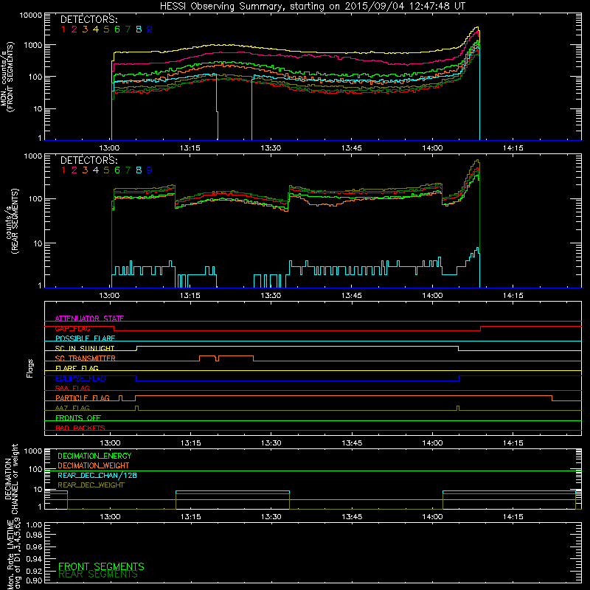The image size is (590, 590).
Task: Click the FLARE_FLAG label
Action: [x=77, y=368]
